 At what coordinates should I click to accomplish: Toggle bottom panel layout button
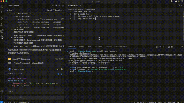176,1
